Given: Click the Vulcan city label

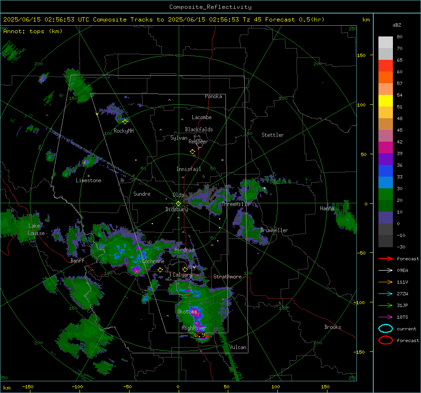Looking at the screenshot, I should (x=238, y=347).
